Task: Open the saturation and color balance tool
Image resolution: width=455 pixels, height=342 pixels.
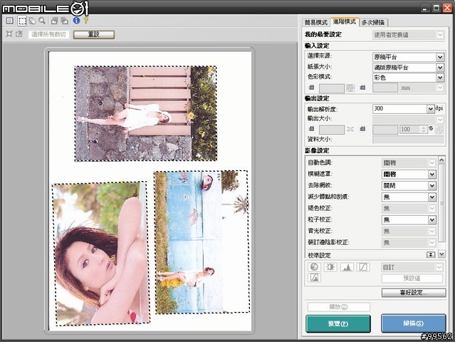Action: tap(314, 266)
